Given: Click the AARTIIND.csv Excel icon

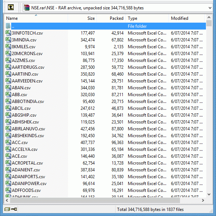Looking at the screenshot, I should 8,74.
